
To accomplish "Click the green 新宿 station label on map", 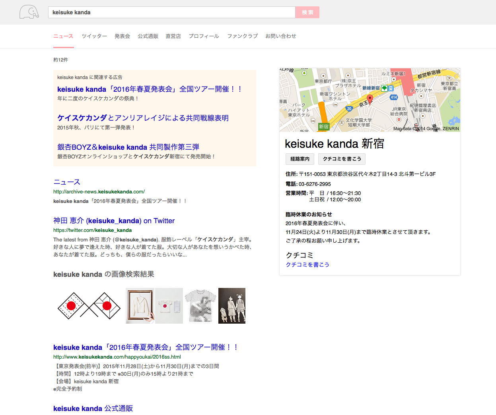I will point(323,127).
